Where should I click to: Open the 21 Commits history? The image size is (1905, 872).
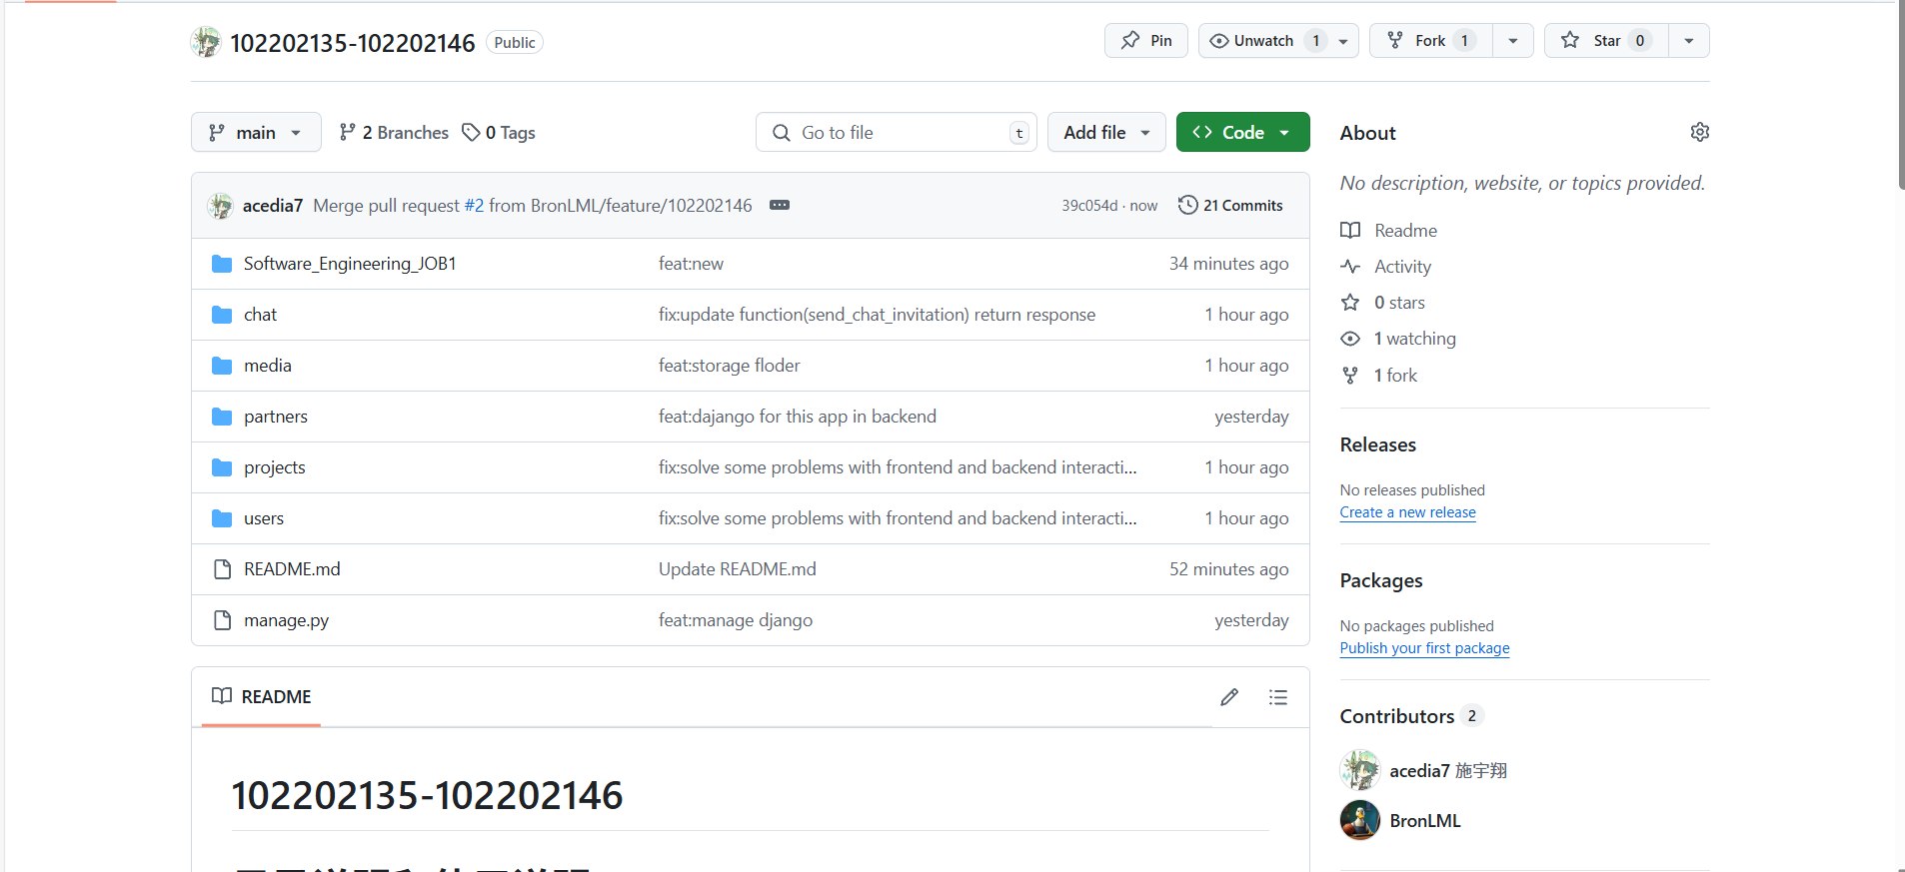[x=1230, y=205]
